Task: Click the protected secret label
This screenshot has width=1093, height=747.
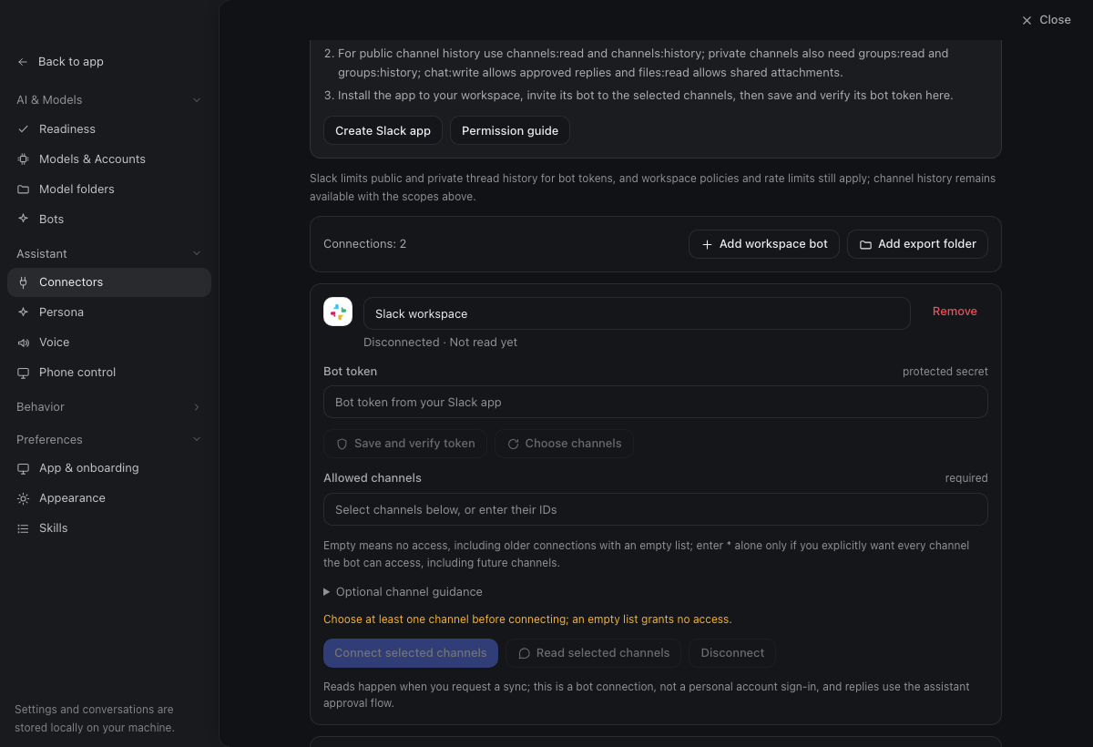Action: click(x=945, y=372)
